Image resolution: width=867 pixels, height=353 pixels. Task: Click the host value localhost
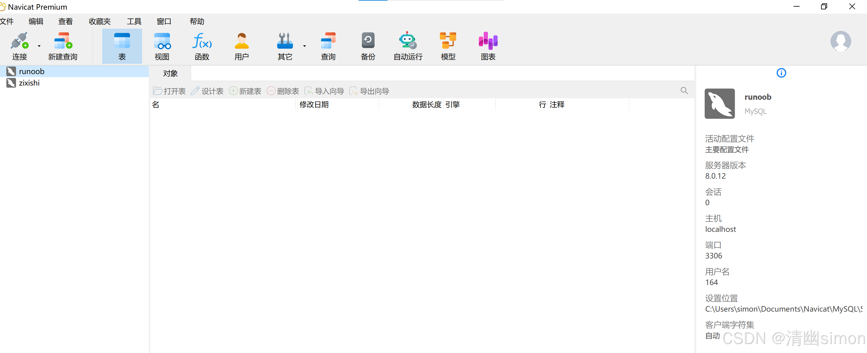(x=720, y=229)
